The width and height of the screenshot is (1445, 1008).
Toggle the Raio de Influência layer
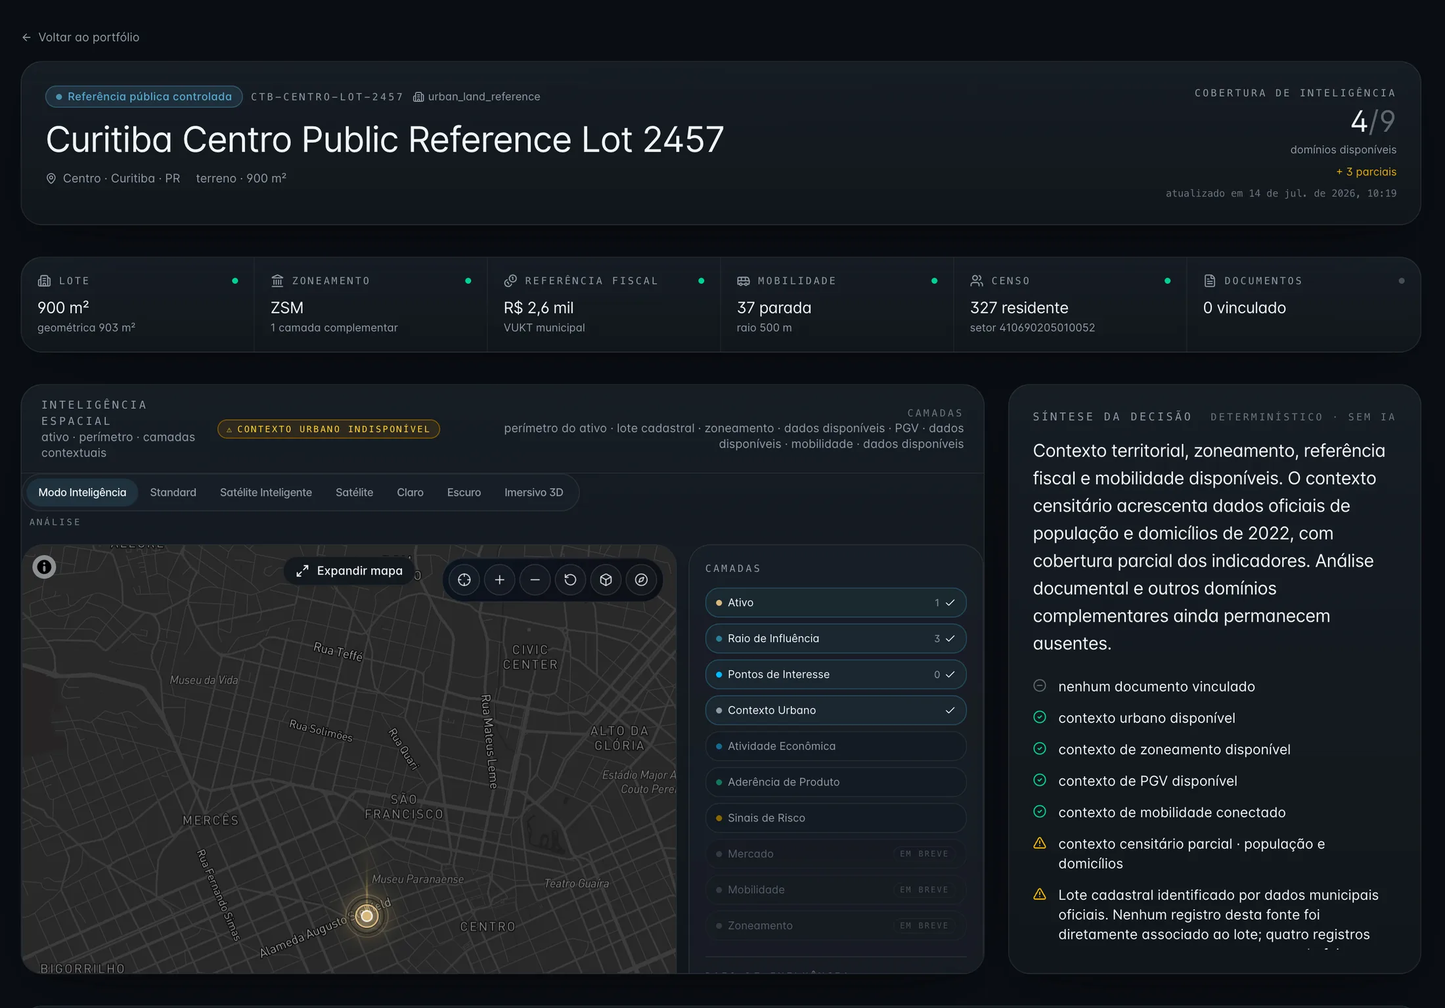[x=835, y=638]
